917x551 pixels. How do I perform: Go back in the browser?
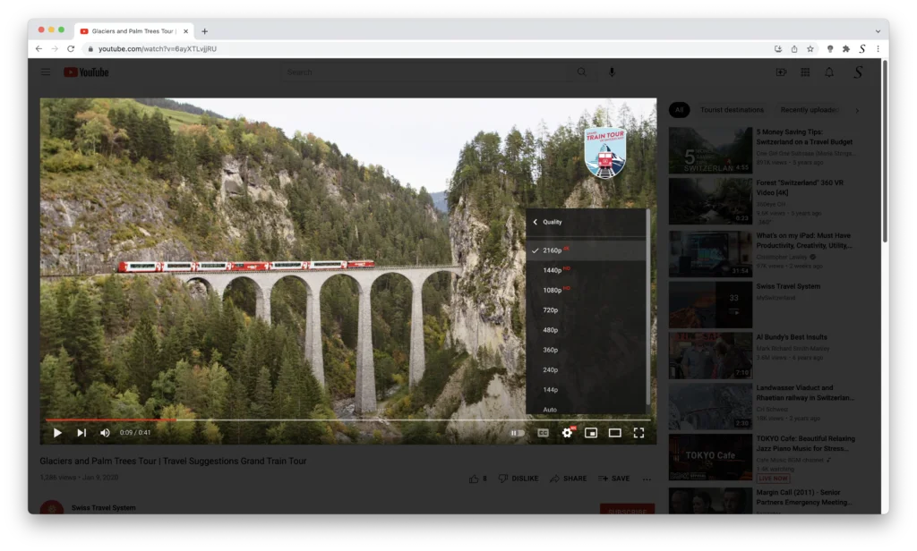click(39, 49)
